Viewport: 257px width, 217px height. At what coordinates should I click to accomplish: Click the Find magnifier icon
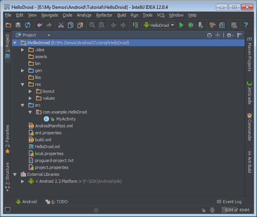tap(92, 25)
